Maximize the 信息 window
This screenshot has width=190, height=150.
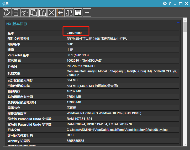(181, 3)
